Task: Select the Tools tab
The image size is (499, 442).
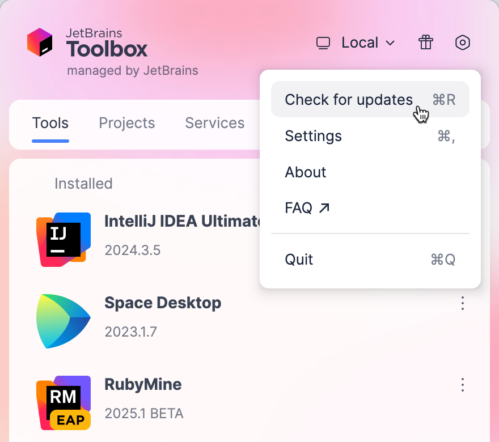Action: click(50, 123)
